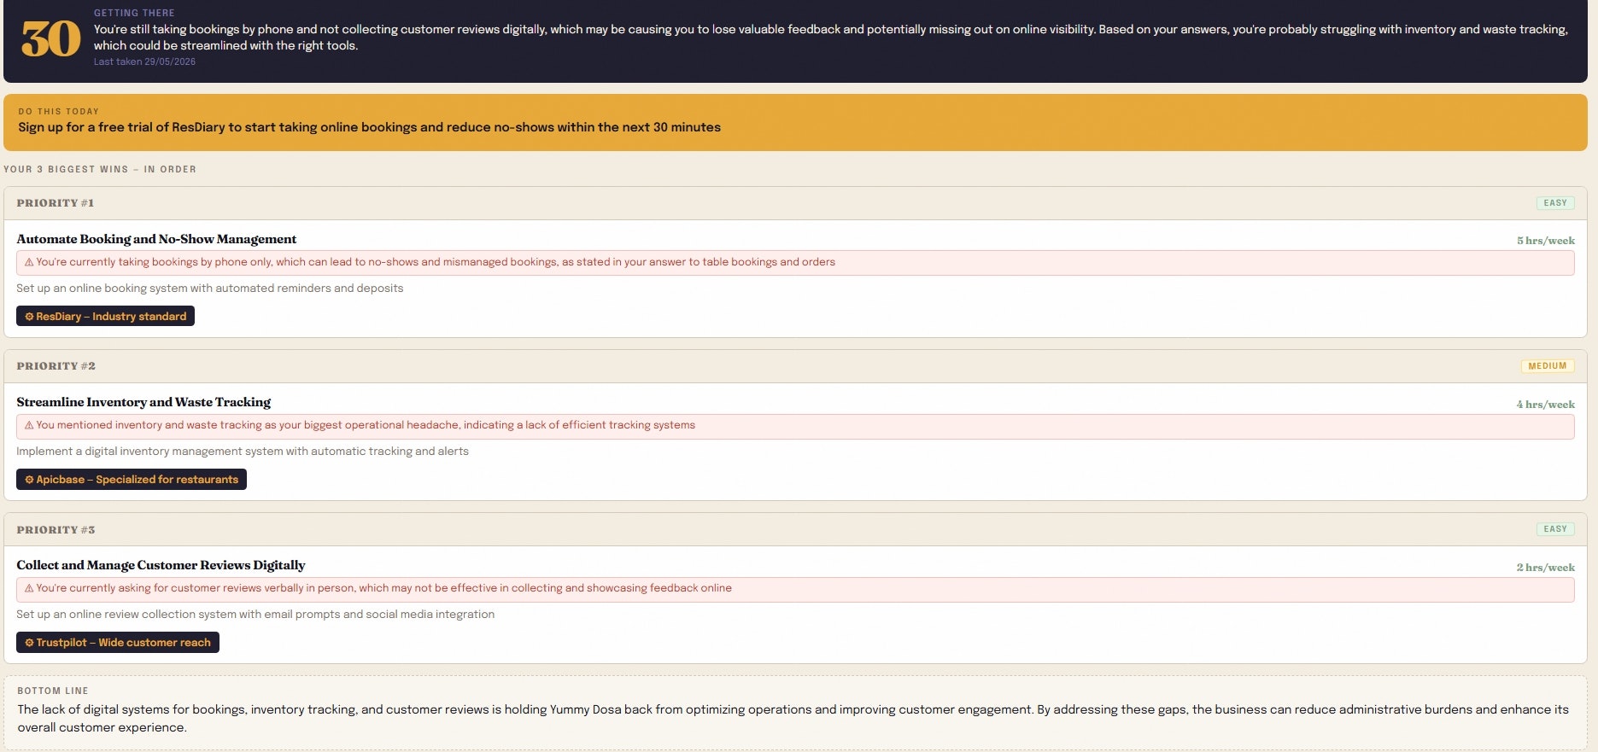
Task: Click 'Set up an online booking system' text
Action: [210, 289]
